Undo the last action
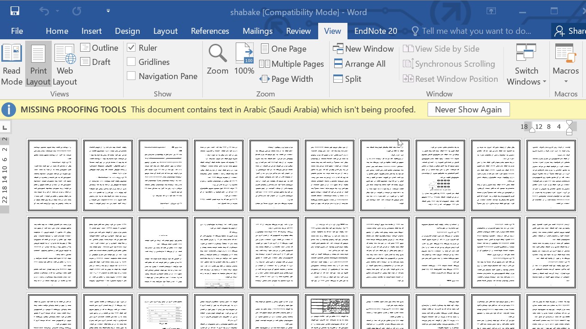The width and height of the screenshot is (586, 329). coord(44,11)
